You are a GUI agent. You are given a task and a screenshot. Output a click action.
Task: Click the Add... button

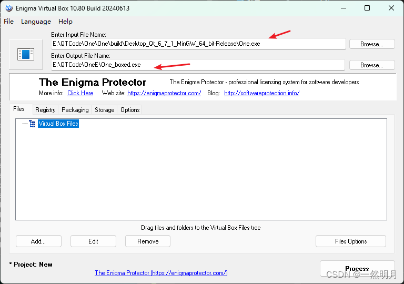(x=38, y=241)
